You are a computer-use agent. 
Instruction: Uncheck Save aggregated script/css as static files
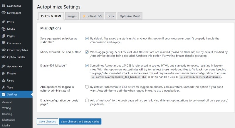click(87, 39)
